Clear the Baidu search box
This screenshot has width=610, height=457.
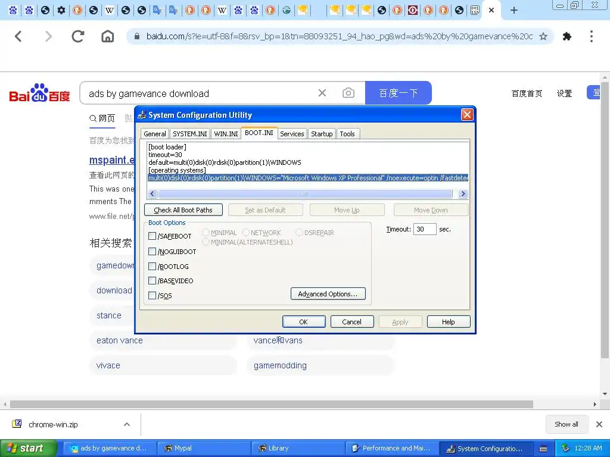click(x=322, y=93)
